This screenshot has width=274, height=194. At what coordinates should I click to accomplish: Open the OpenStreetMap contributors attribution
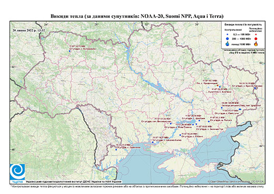236,182
